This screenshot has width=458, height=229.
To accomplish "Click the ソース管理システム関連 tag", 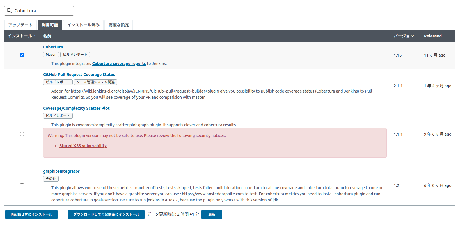I will [x=95, y=82].
